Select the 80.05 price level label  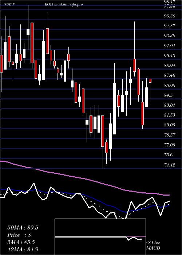[x=170, y=125]
